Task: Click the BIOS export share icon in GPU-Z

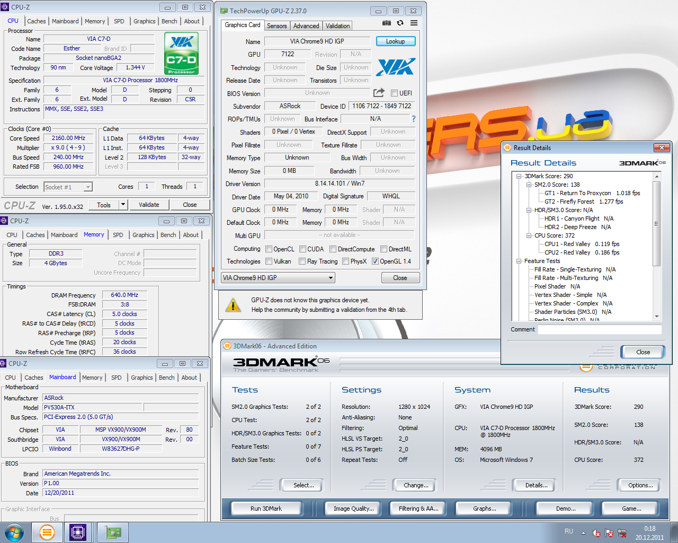Action: click(x=379, y=93)
